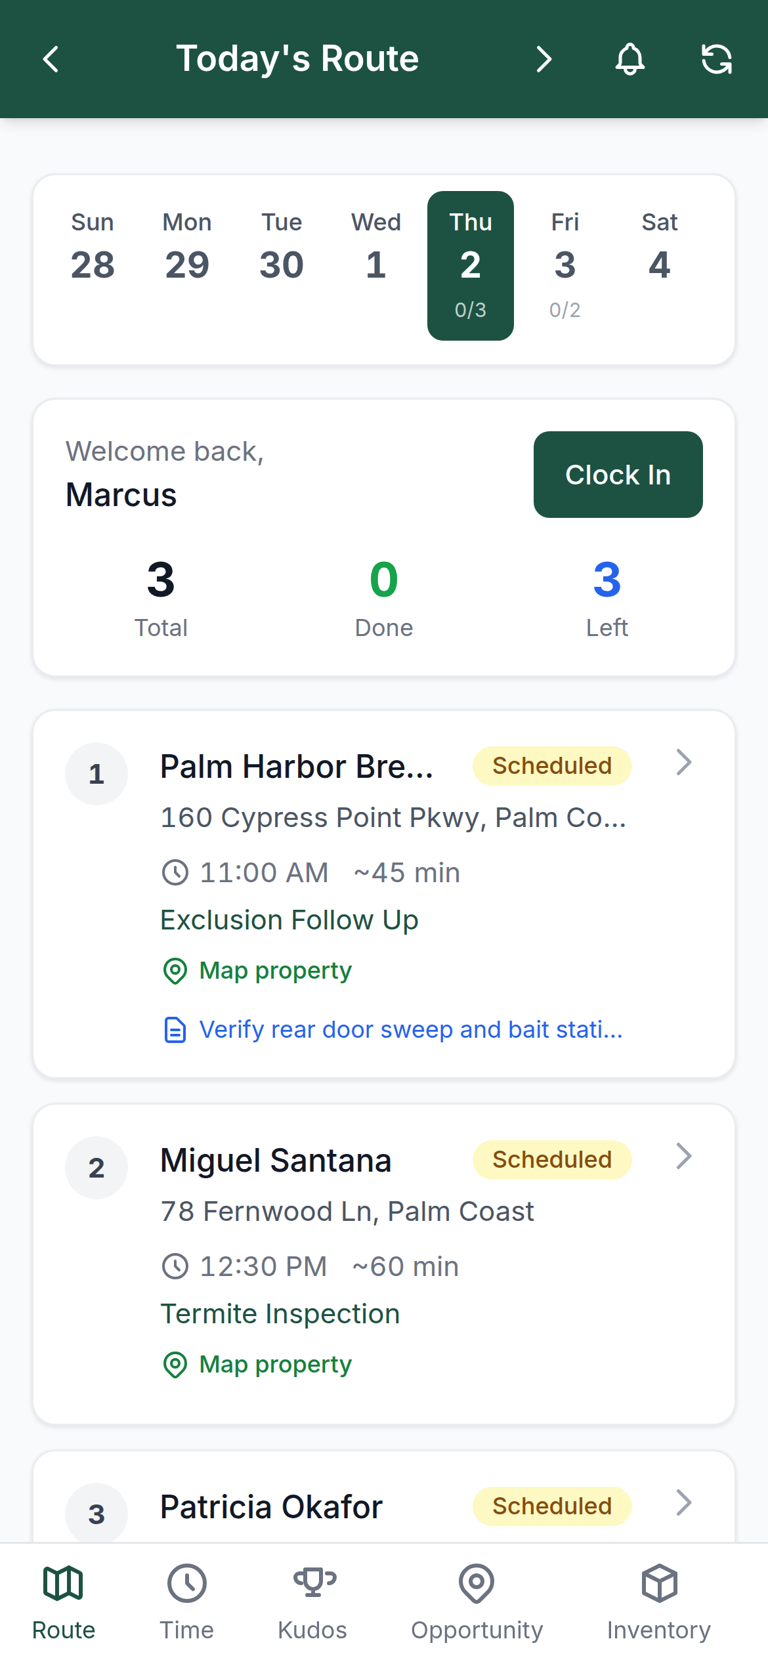Screen dimensions: 768x1662
Task: Open the Kudos trophy tab
Action: pos(312,1602)
